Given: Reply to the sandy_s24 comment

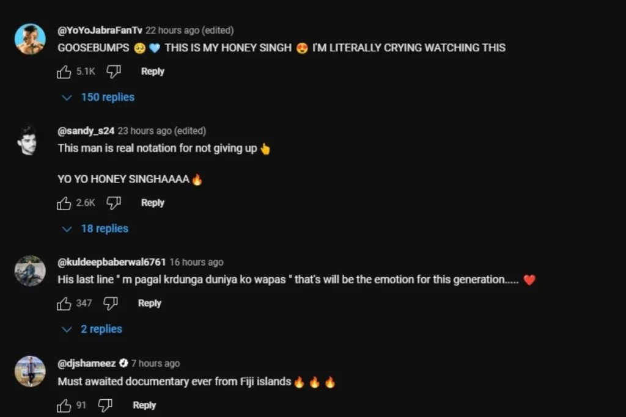Looking at the screenshot, I should (152, 203).
